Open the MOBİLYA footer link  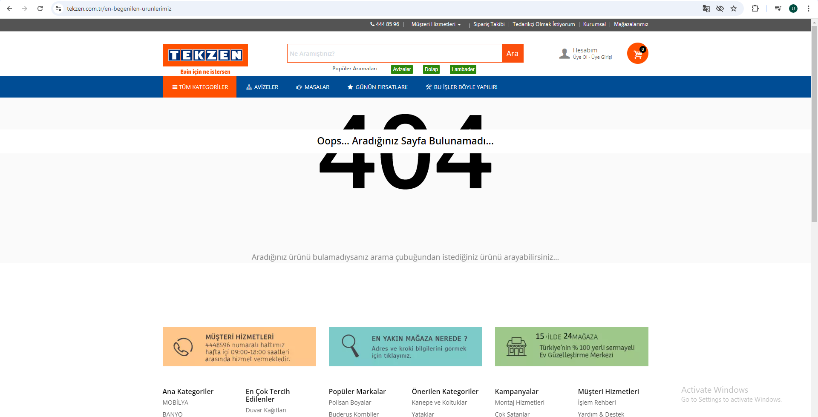175,403
